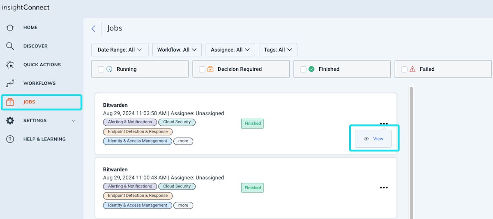Viewport: 493px width, 219px height.
Task: Click Bitwarden title of 11:00:43 AM job
Action: [115, 169]
